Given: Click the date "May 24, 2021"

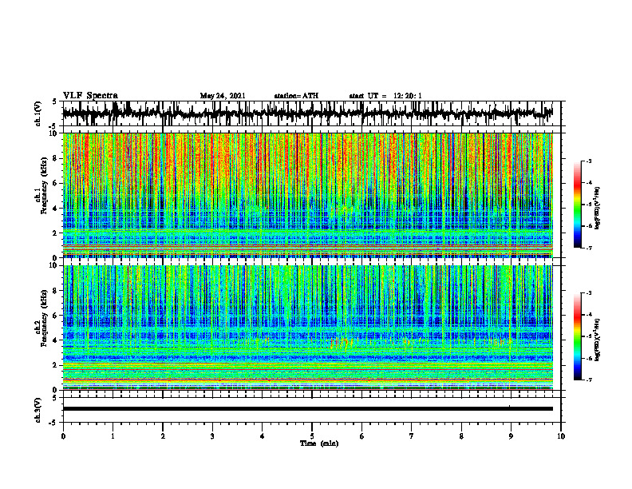Looking at the screenshot, I should pos(223,96).
